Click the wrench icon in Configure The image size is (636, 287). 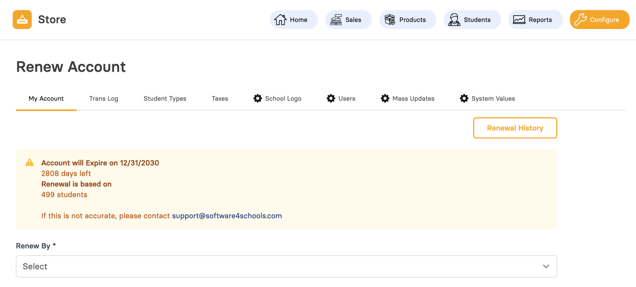tap(580, 20)
